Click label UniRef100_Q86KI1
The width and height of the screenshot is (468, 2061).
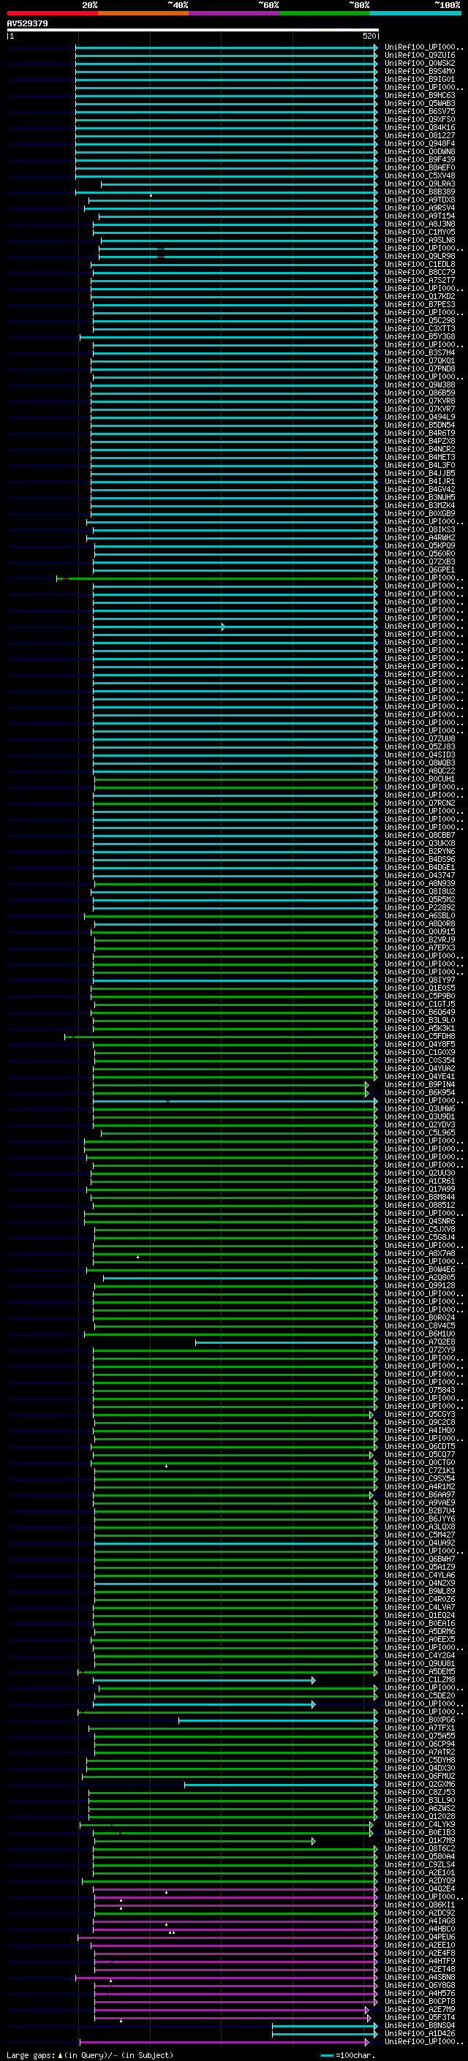click(x=420, y=1905)
